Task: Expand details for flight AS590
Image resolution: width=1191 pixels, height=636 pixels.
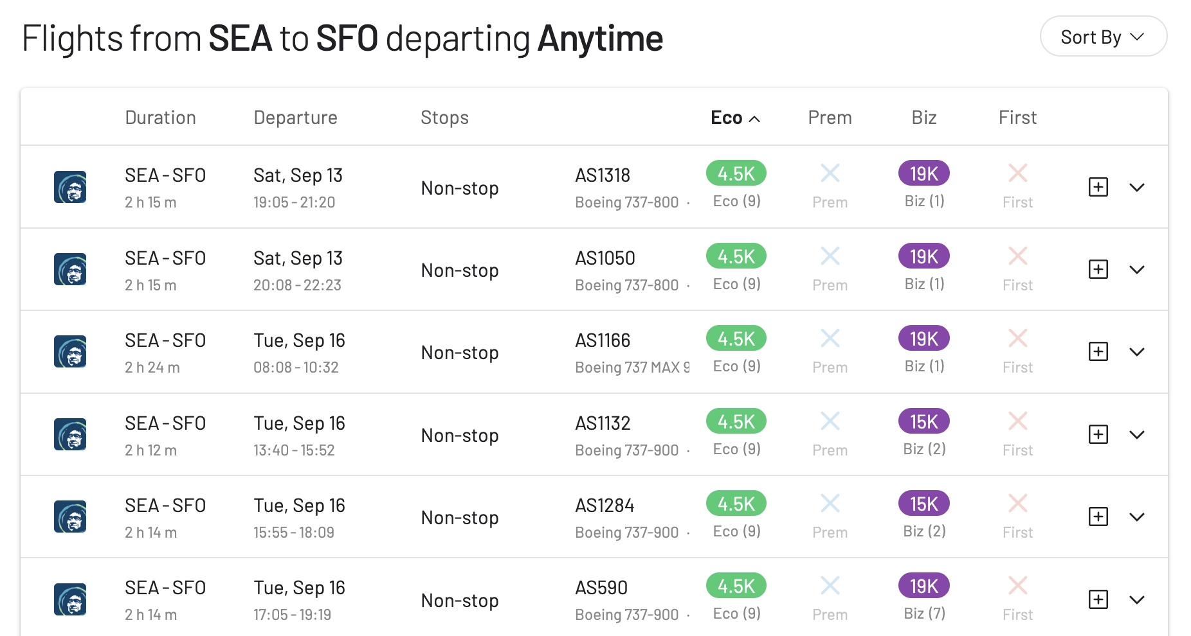Action: click(x=1137, y=599)
